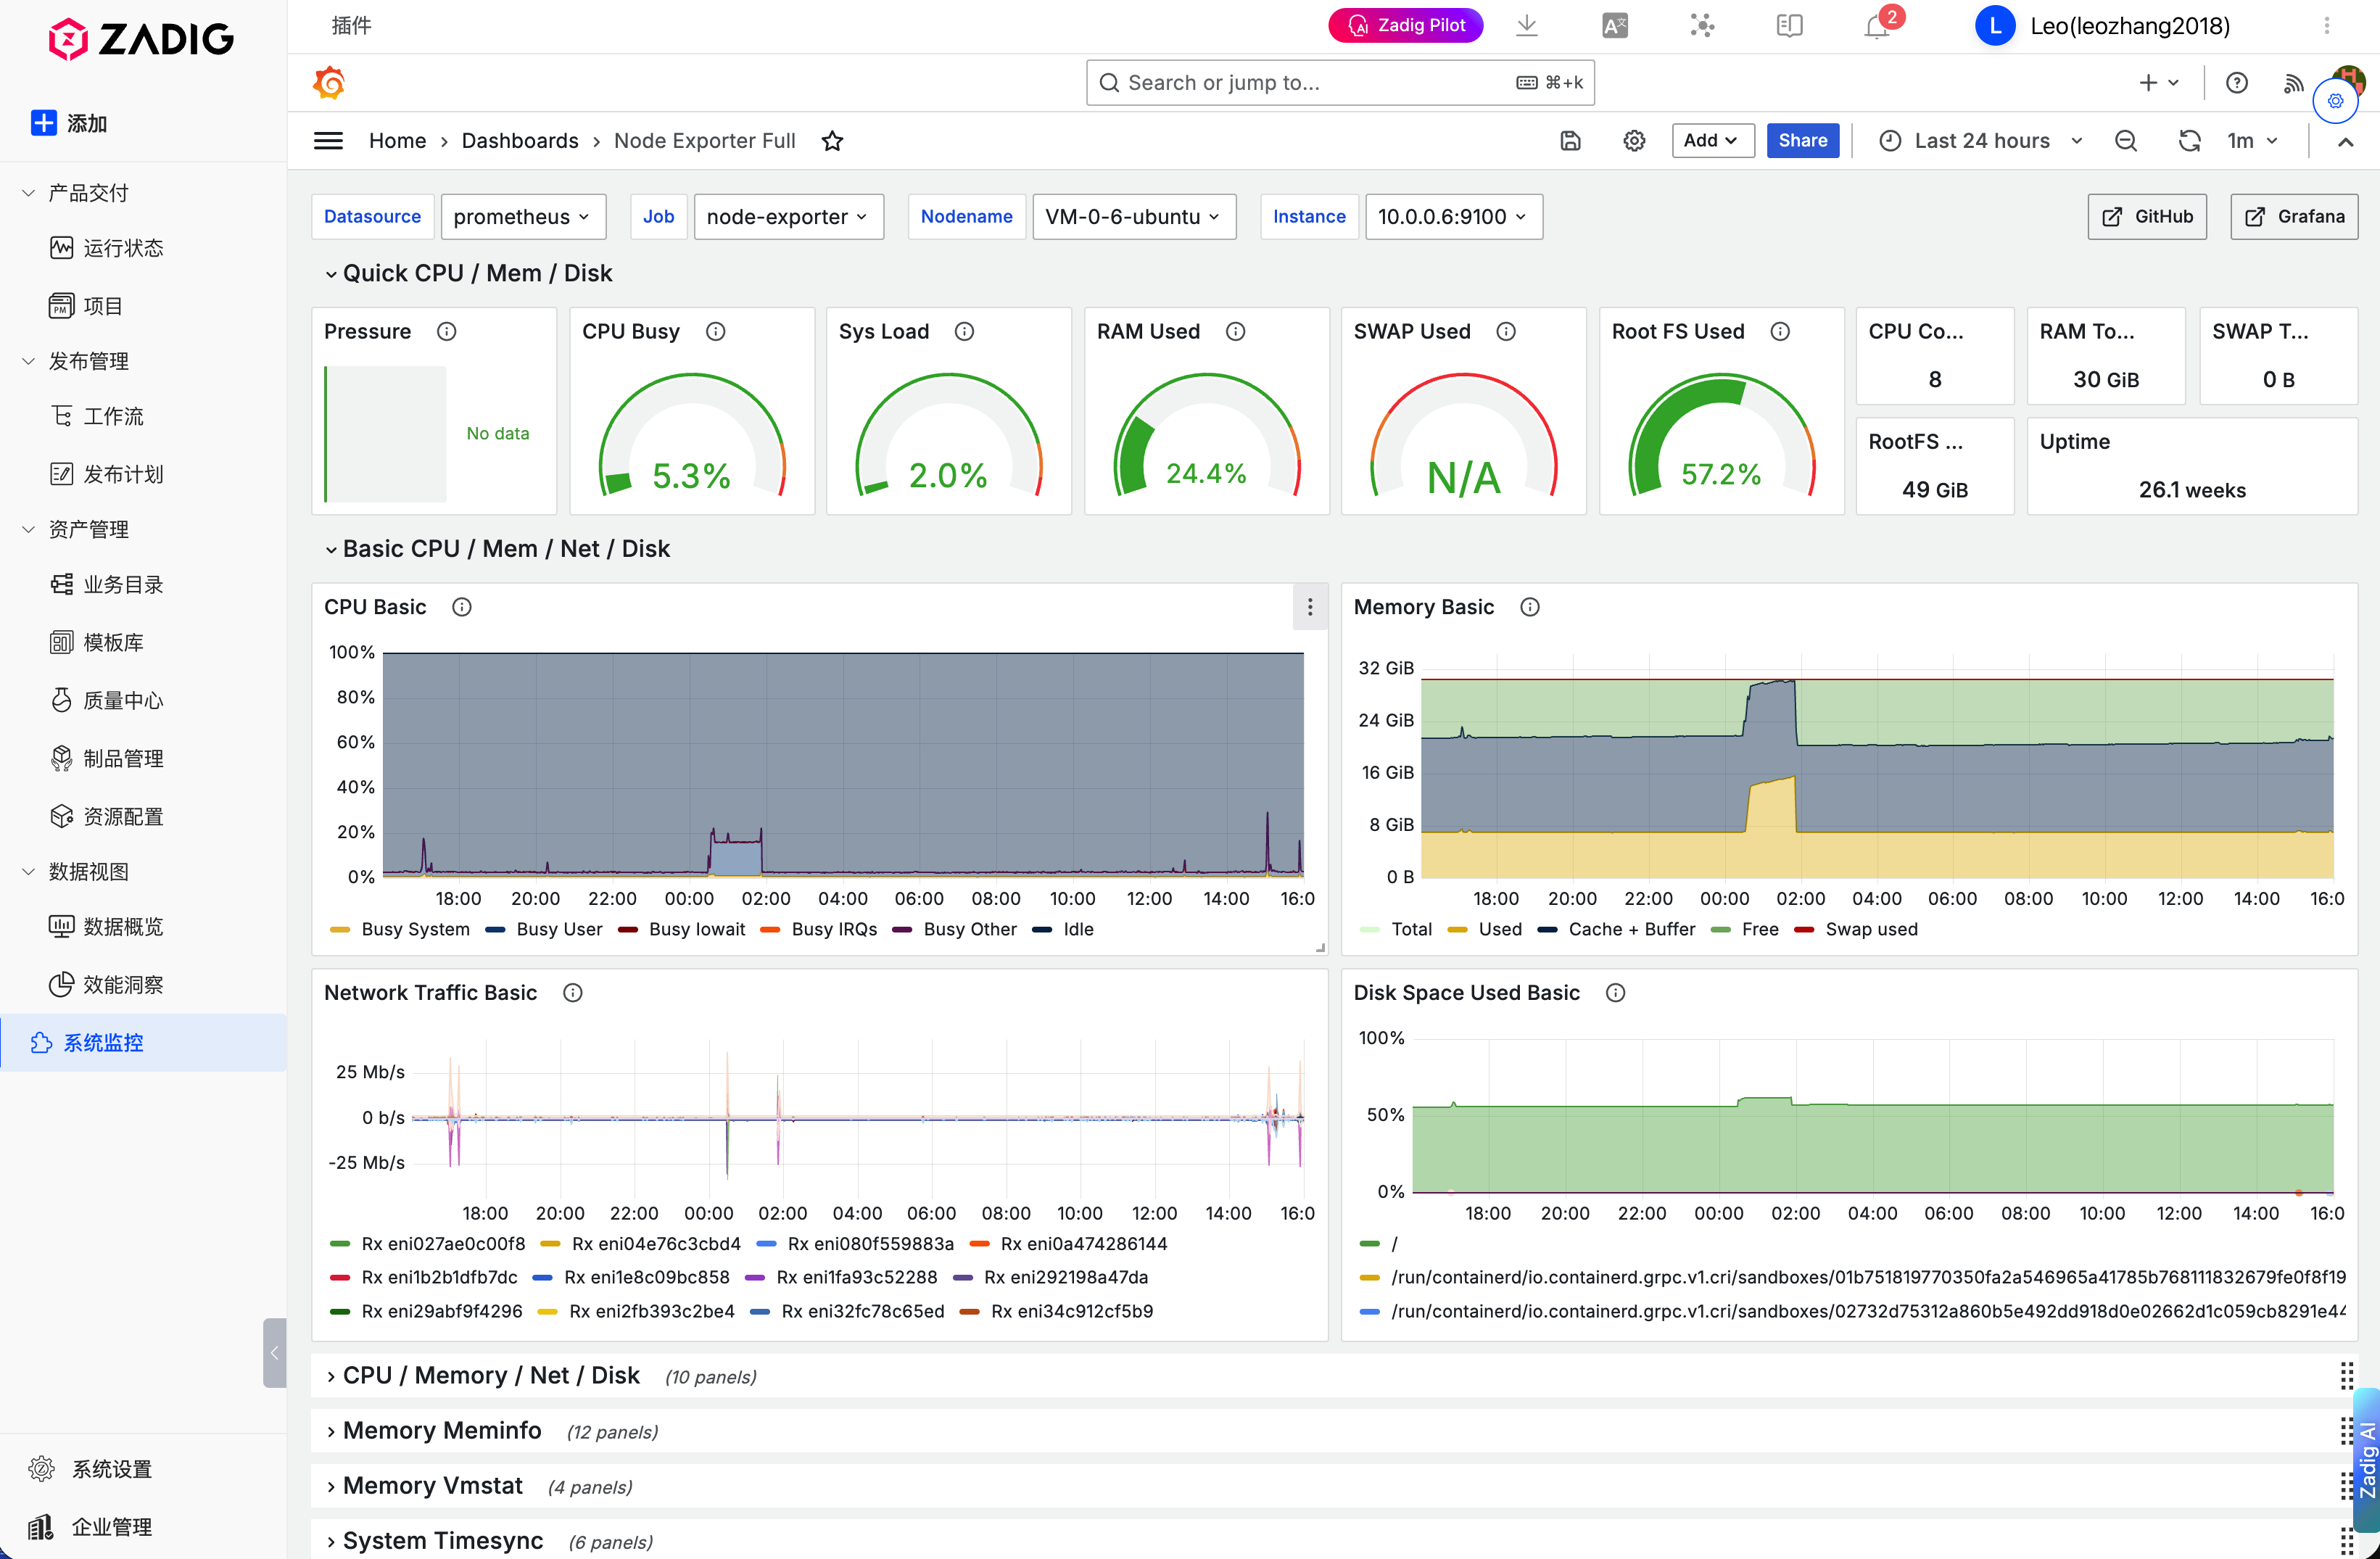Toggle Cache + Buffer series in memory legend
This screenshot has width=2380, height=1559.
point(1631,929)
